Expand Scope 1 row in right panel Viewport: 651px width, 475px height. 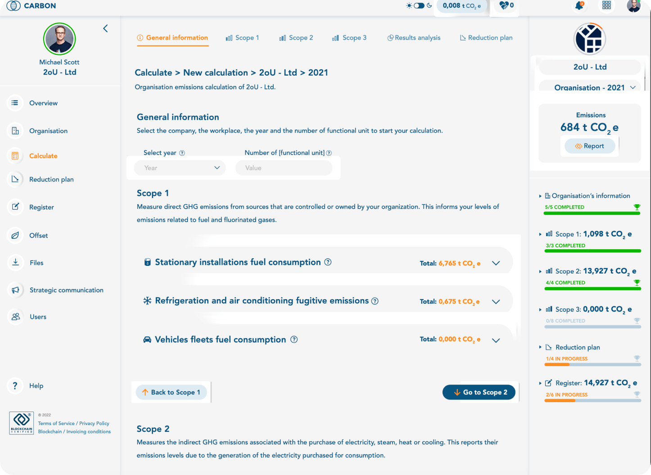point(540,234)
